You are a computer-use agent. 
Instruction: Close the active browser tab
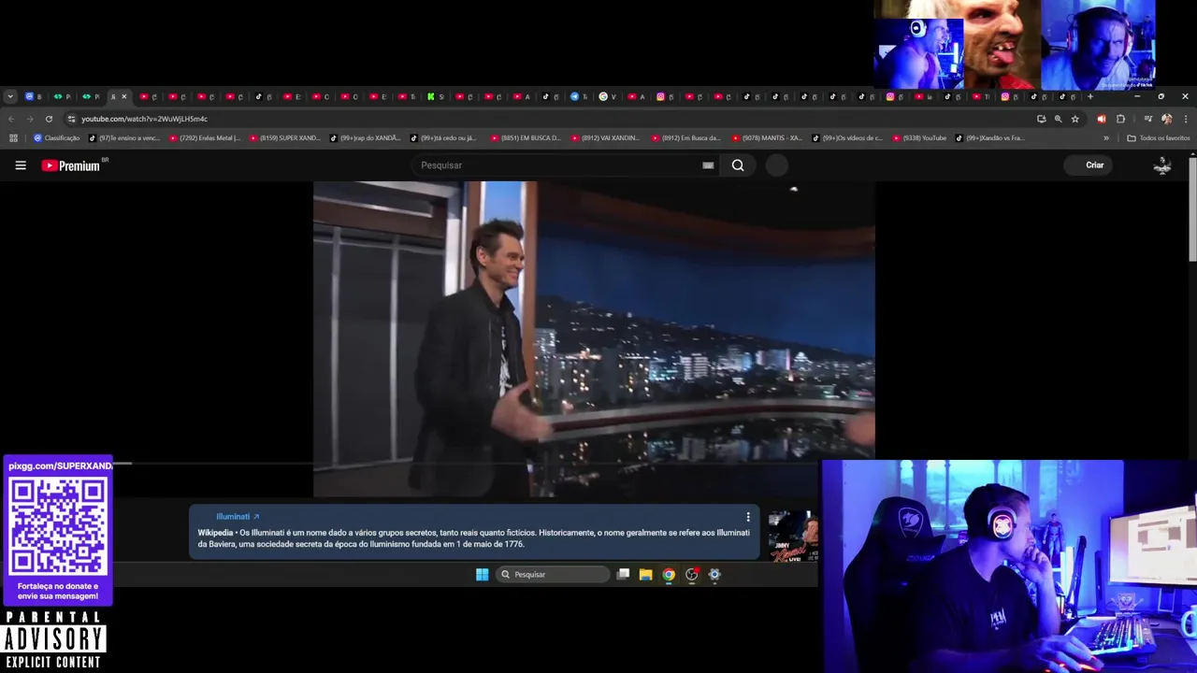click(123, 96)
